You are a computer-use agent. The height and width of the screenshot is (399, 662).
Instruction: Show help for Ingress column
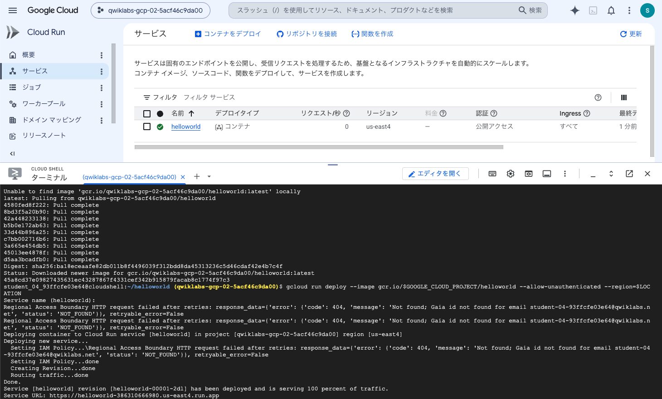[x=587, y=113]
